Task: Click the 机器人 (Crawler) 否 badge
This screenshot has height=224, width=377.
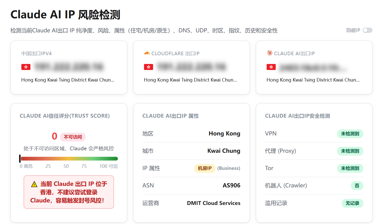Action: tap(357, 186)
